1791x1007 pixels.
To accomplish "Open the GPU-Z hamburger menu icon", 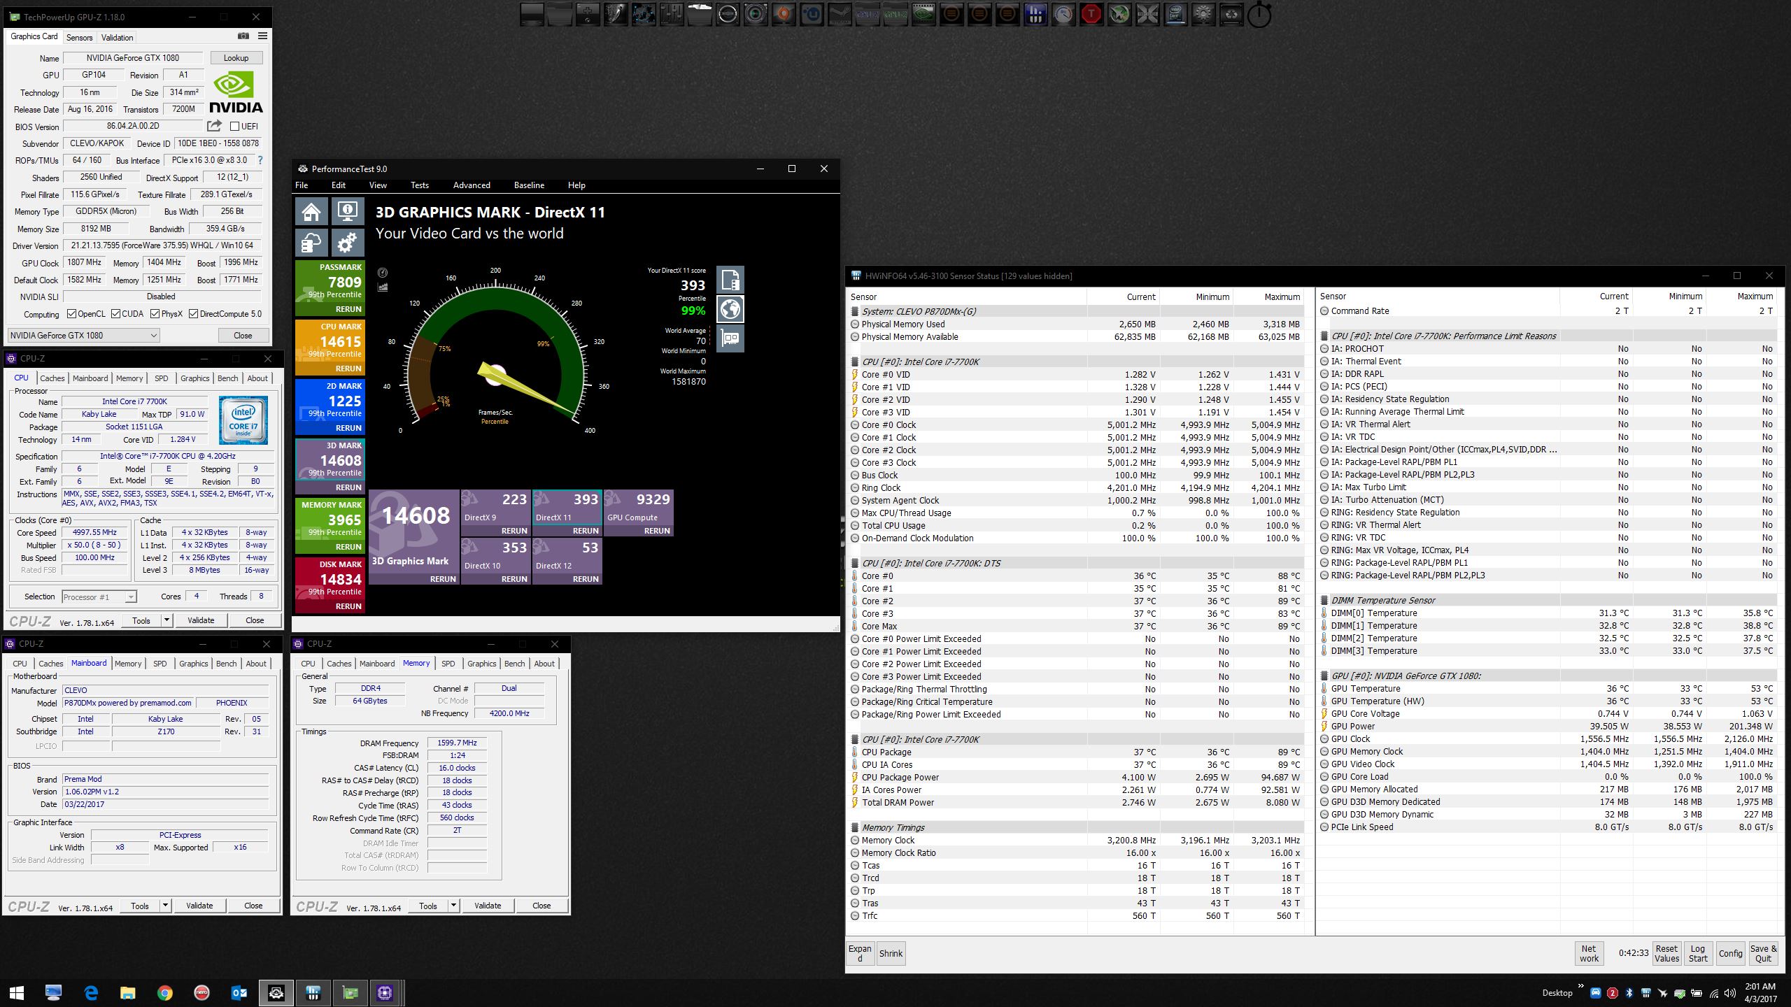I will [x=262, y=36].
